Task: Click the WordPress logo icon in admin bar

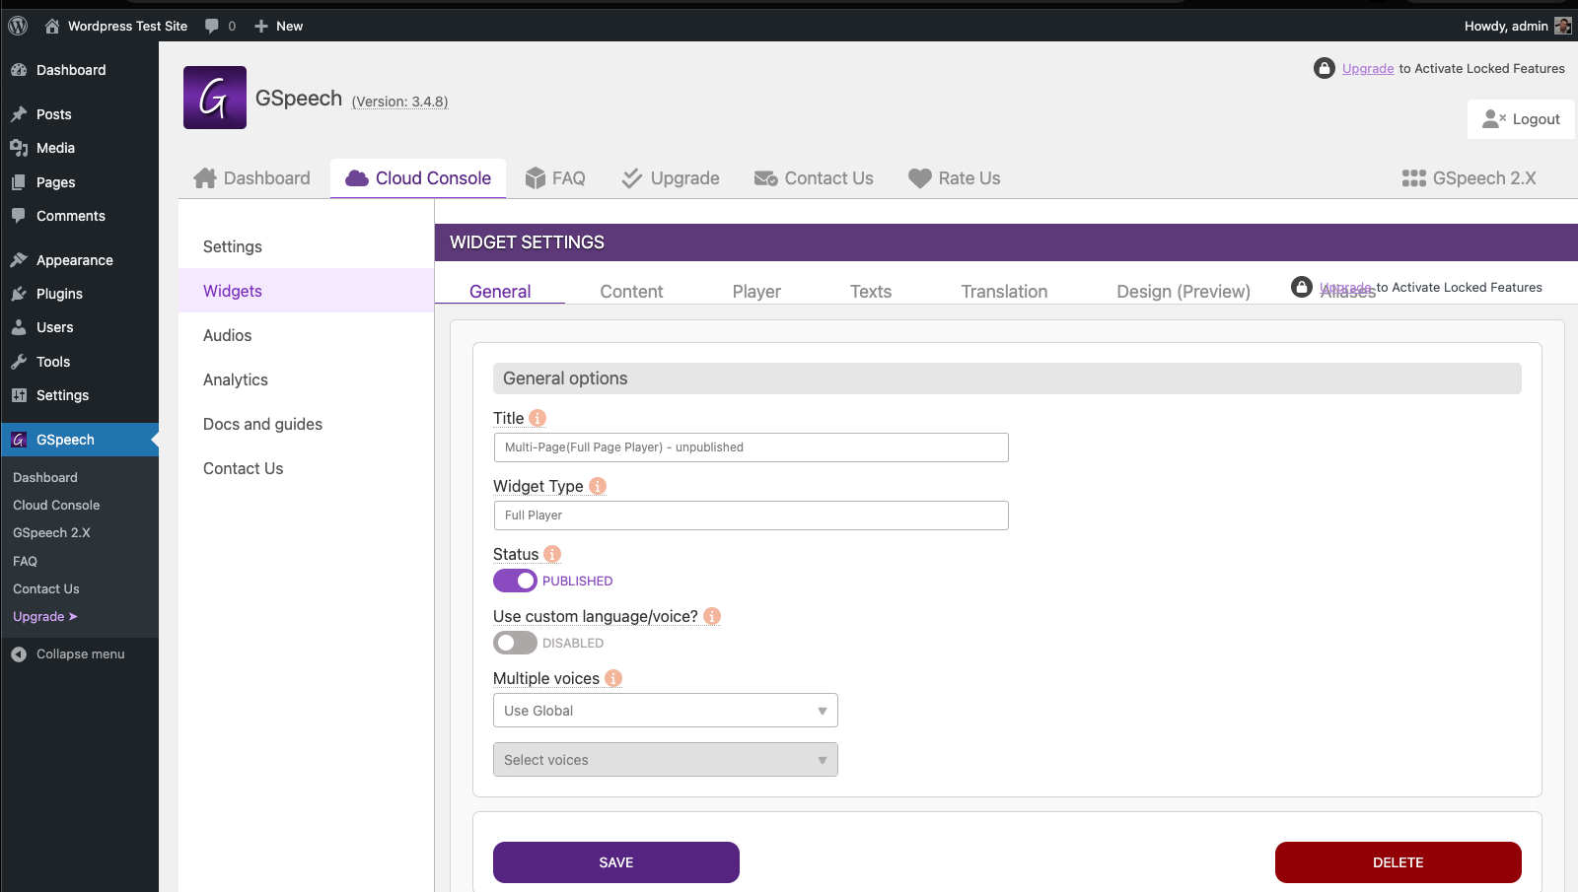Action: (x=18, y=26)
